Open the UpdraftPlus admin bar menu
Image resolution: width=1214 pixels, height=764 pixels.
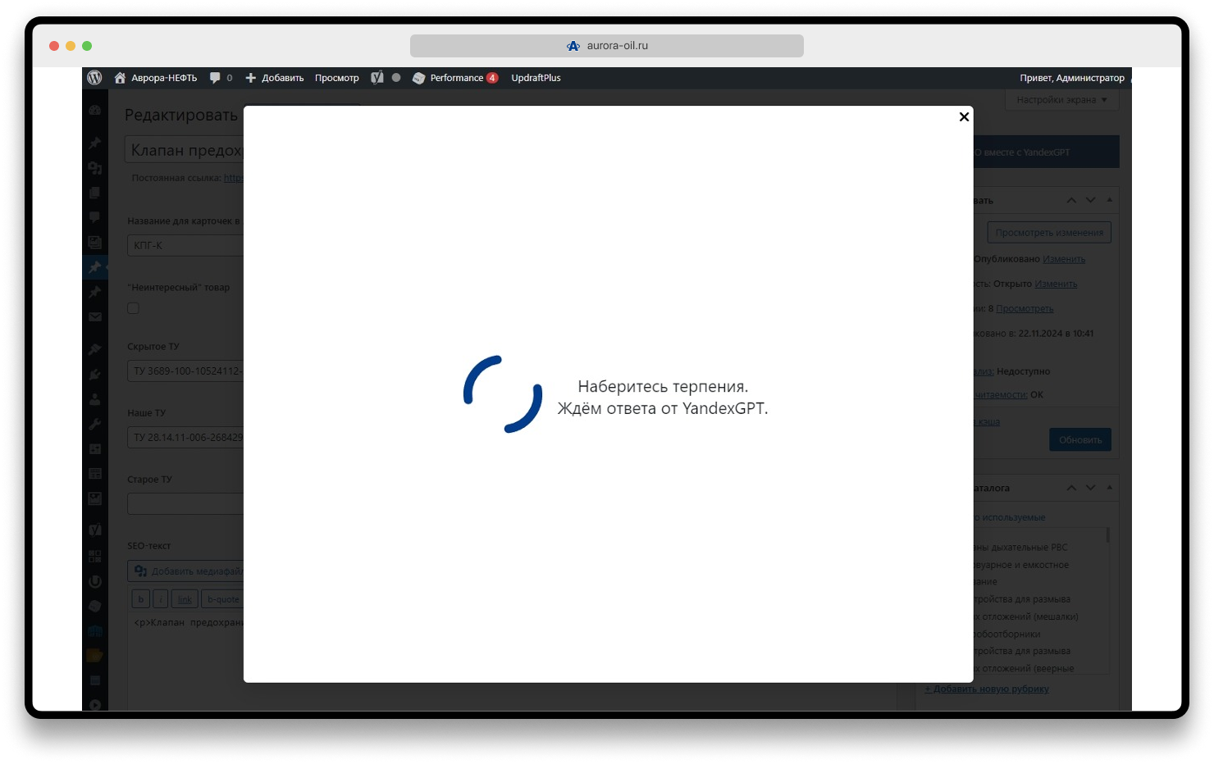point(536,78)
